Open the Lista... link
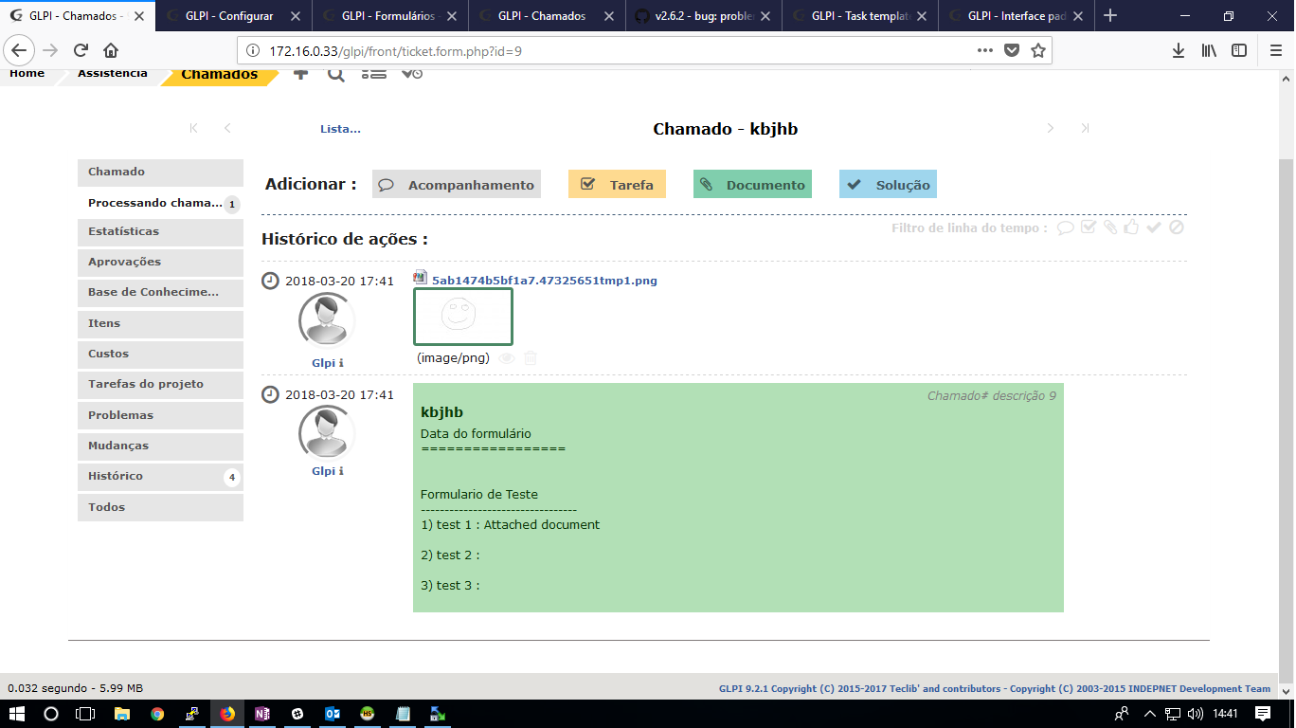Viewport: 1296px width, 728px height. click(341, 128)
